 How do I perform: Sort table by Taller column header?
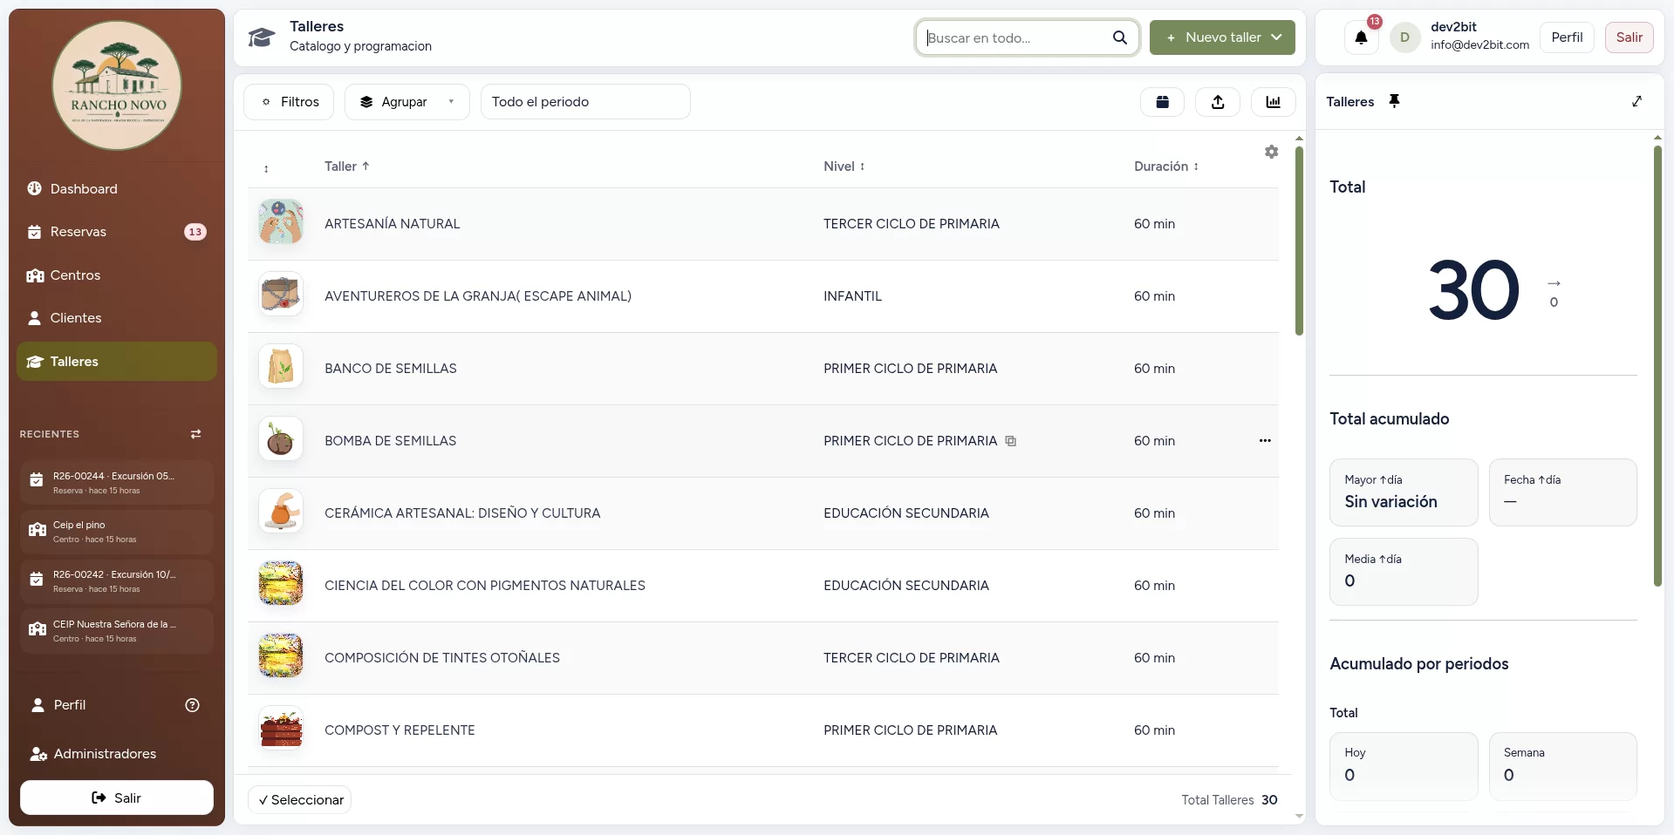(346, 166)
